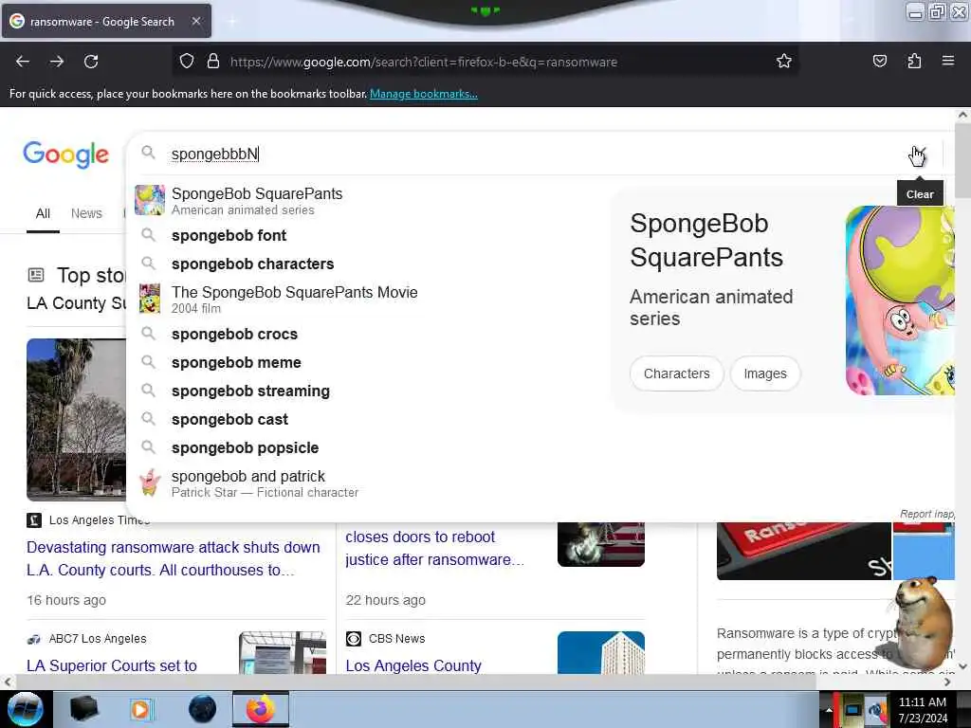Close the ransomware Google Search tab

[195, 21]
